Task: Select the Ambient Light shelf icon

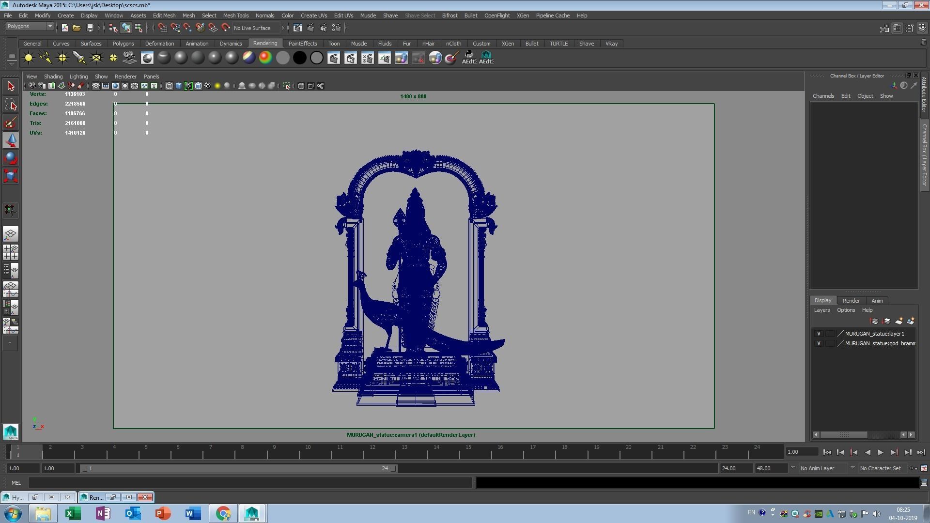Action: pyautogui.click(x=29, y=58)
